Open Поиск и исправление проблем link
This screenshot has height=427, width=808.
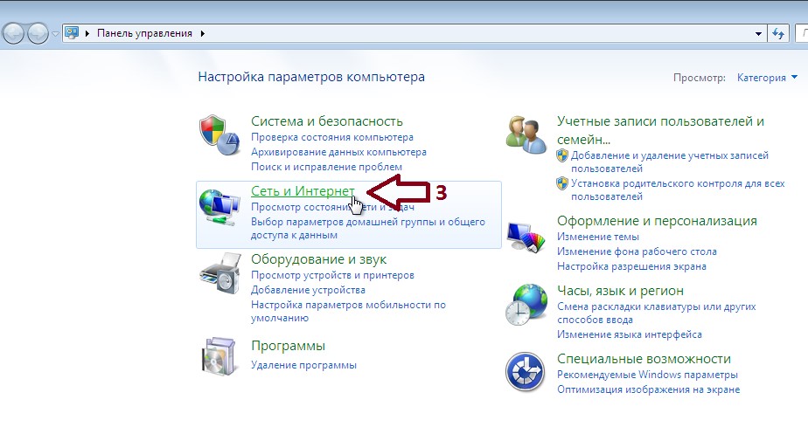tap(326, 167)
